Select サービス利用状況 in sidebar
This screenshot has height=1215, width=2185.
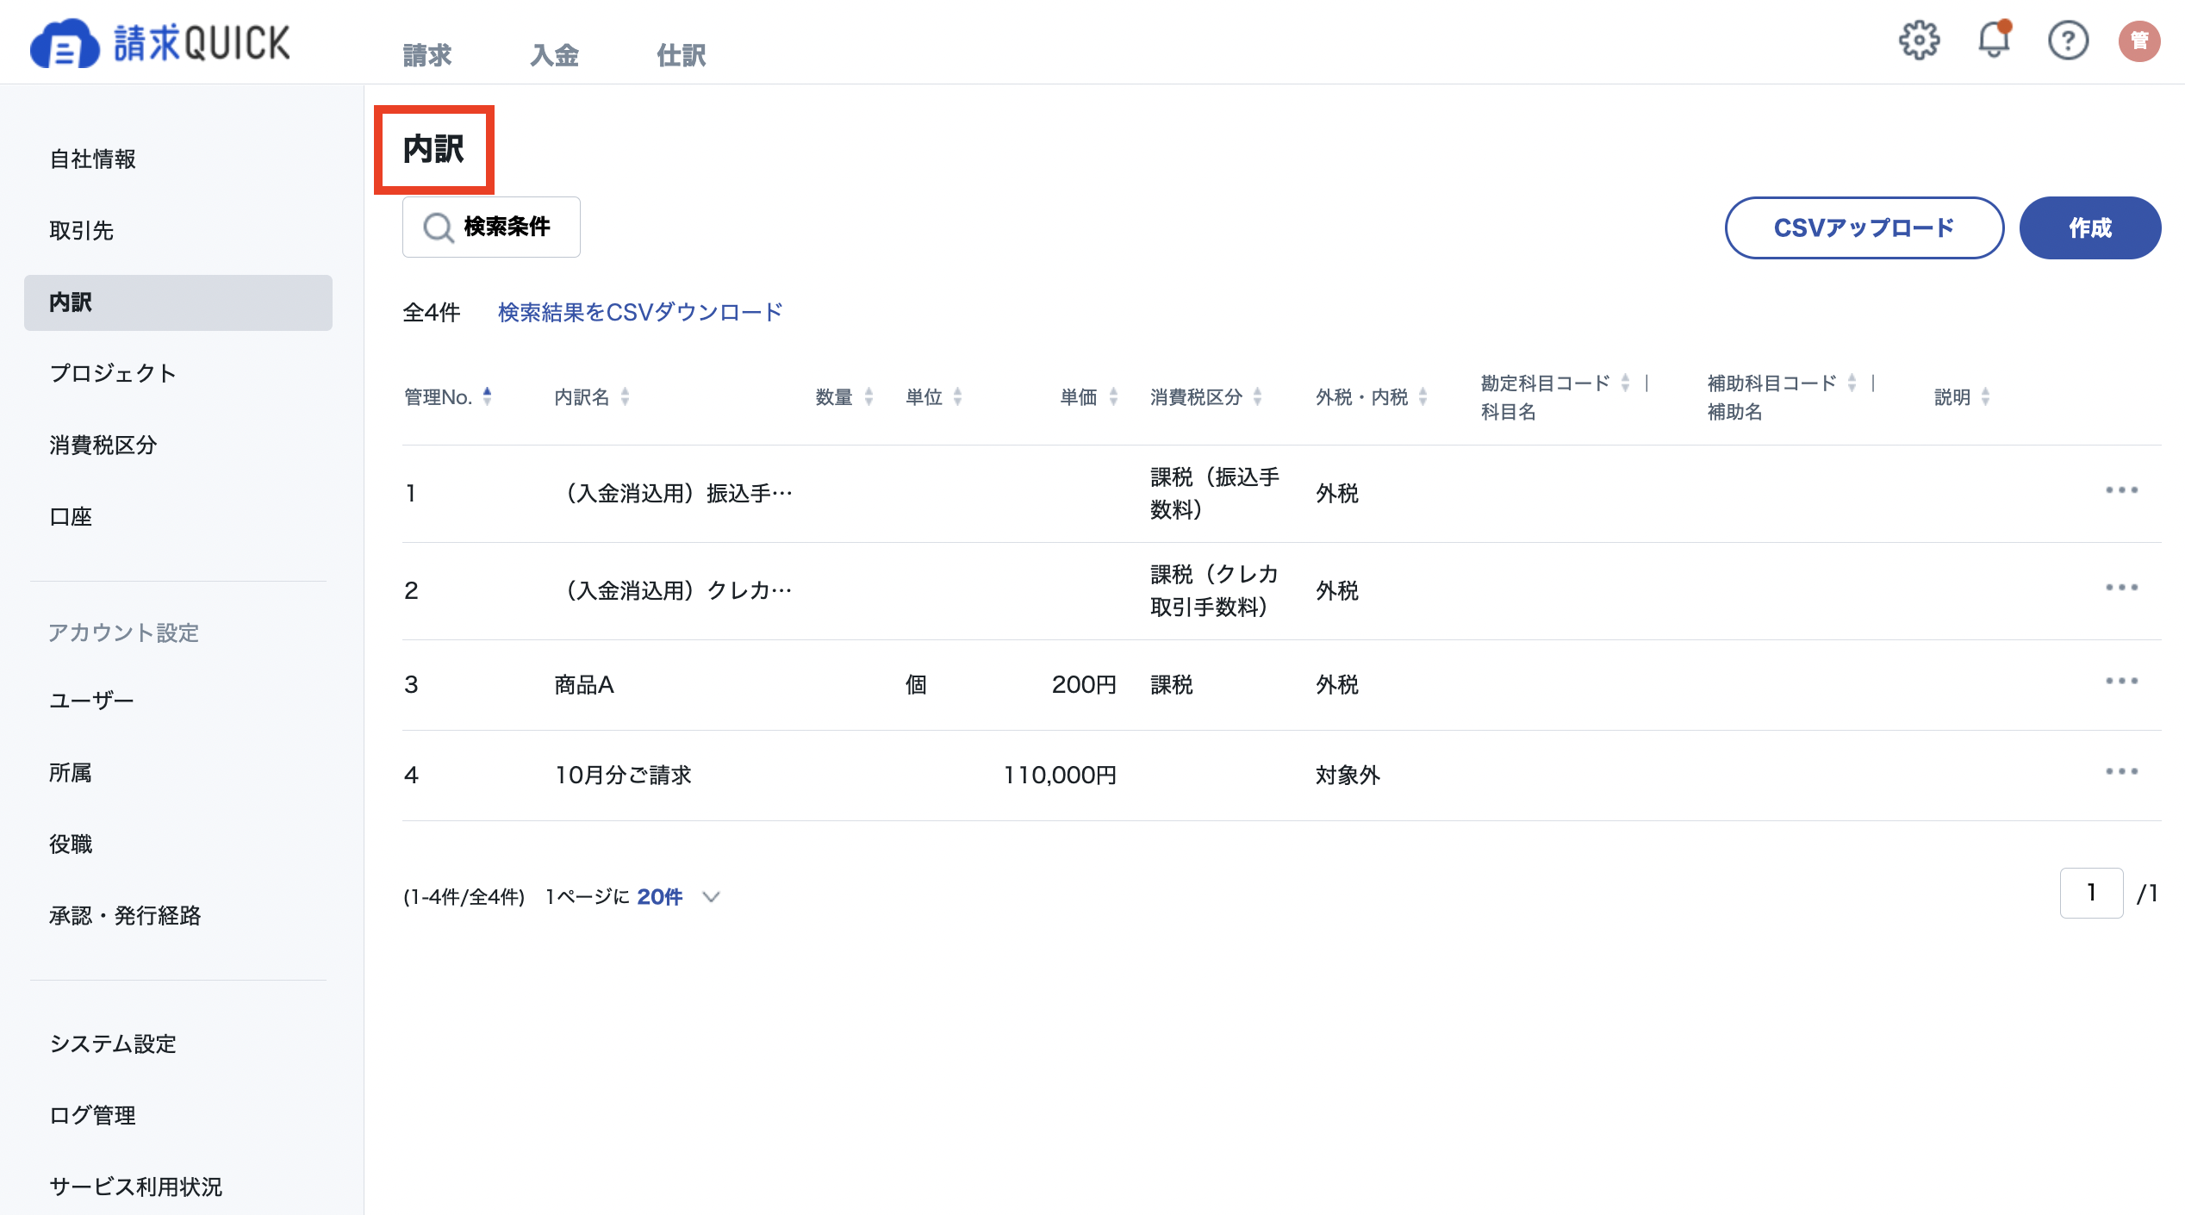[x=178, y=1187]
